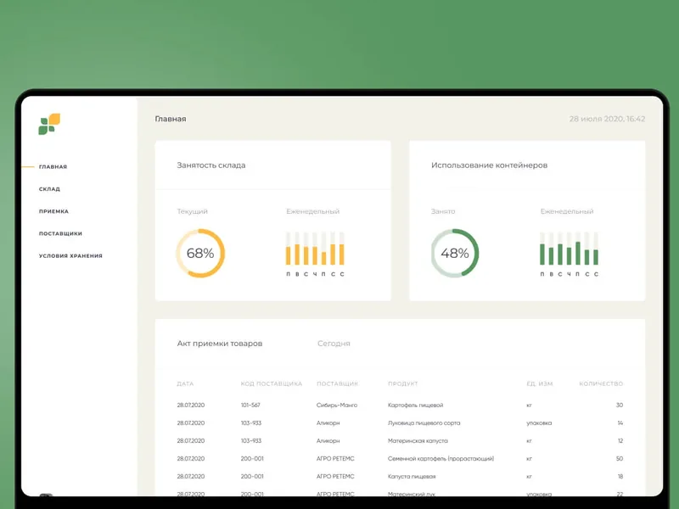Screen dimensions: 679x509
Task: Click quantity 50 in Семенной картофель row
Action: pyautogui.click(x=620, y=458)
